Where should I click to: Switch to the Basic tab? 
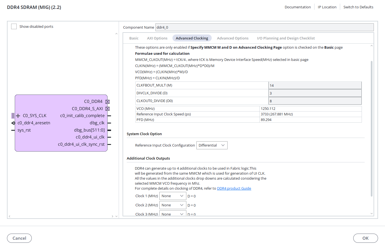(134, 38)
